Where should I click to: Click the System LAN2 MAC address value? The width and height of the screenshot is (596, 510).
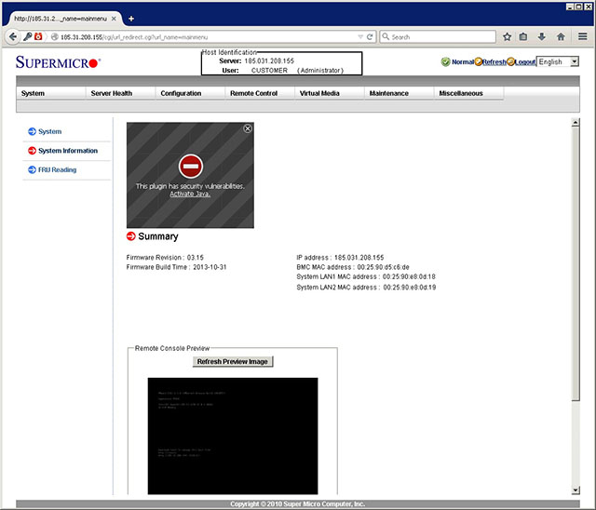click(x=410, y=288)
